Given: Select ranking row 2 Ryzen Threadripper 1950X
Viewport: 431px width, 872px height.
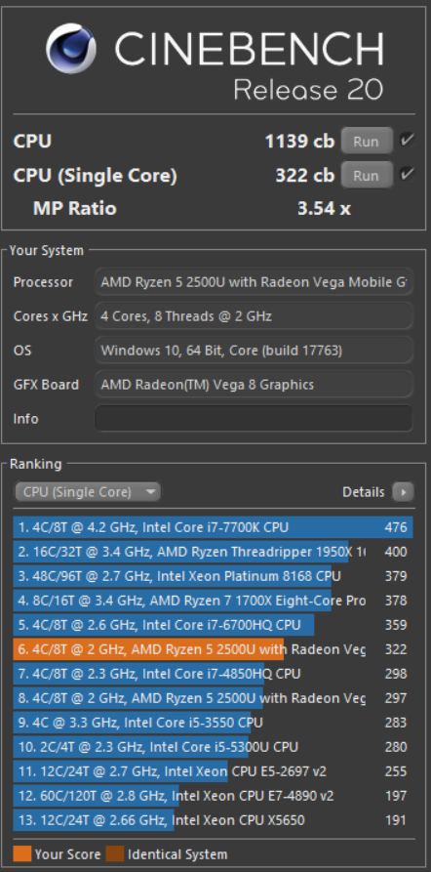Looking at the screenshot, I should tap(214, 552).
